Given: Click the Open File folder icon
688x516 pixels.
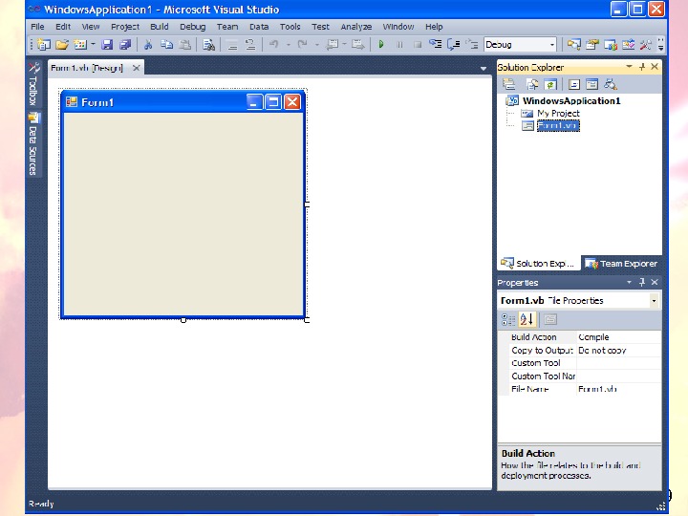Looking at the screenshot, I should (x=62, y=44).
